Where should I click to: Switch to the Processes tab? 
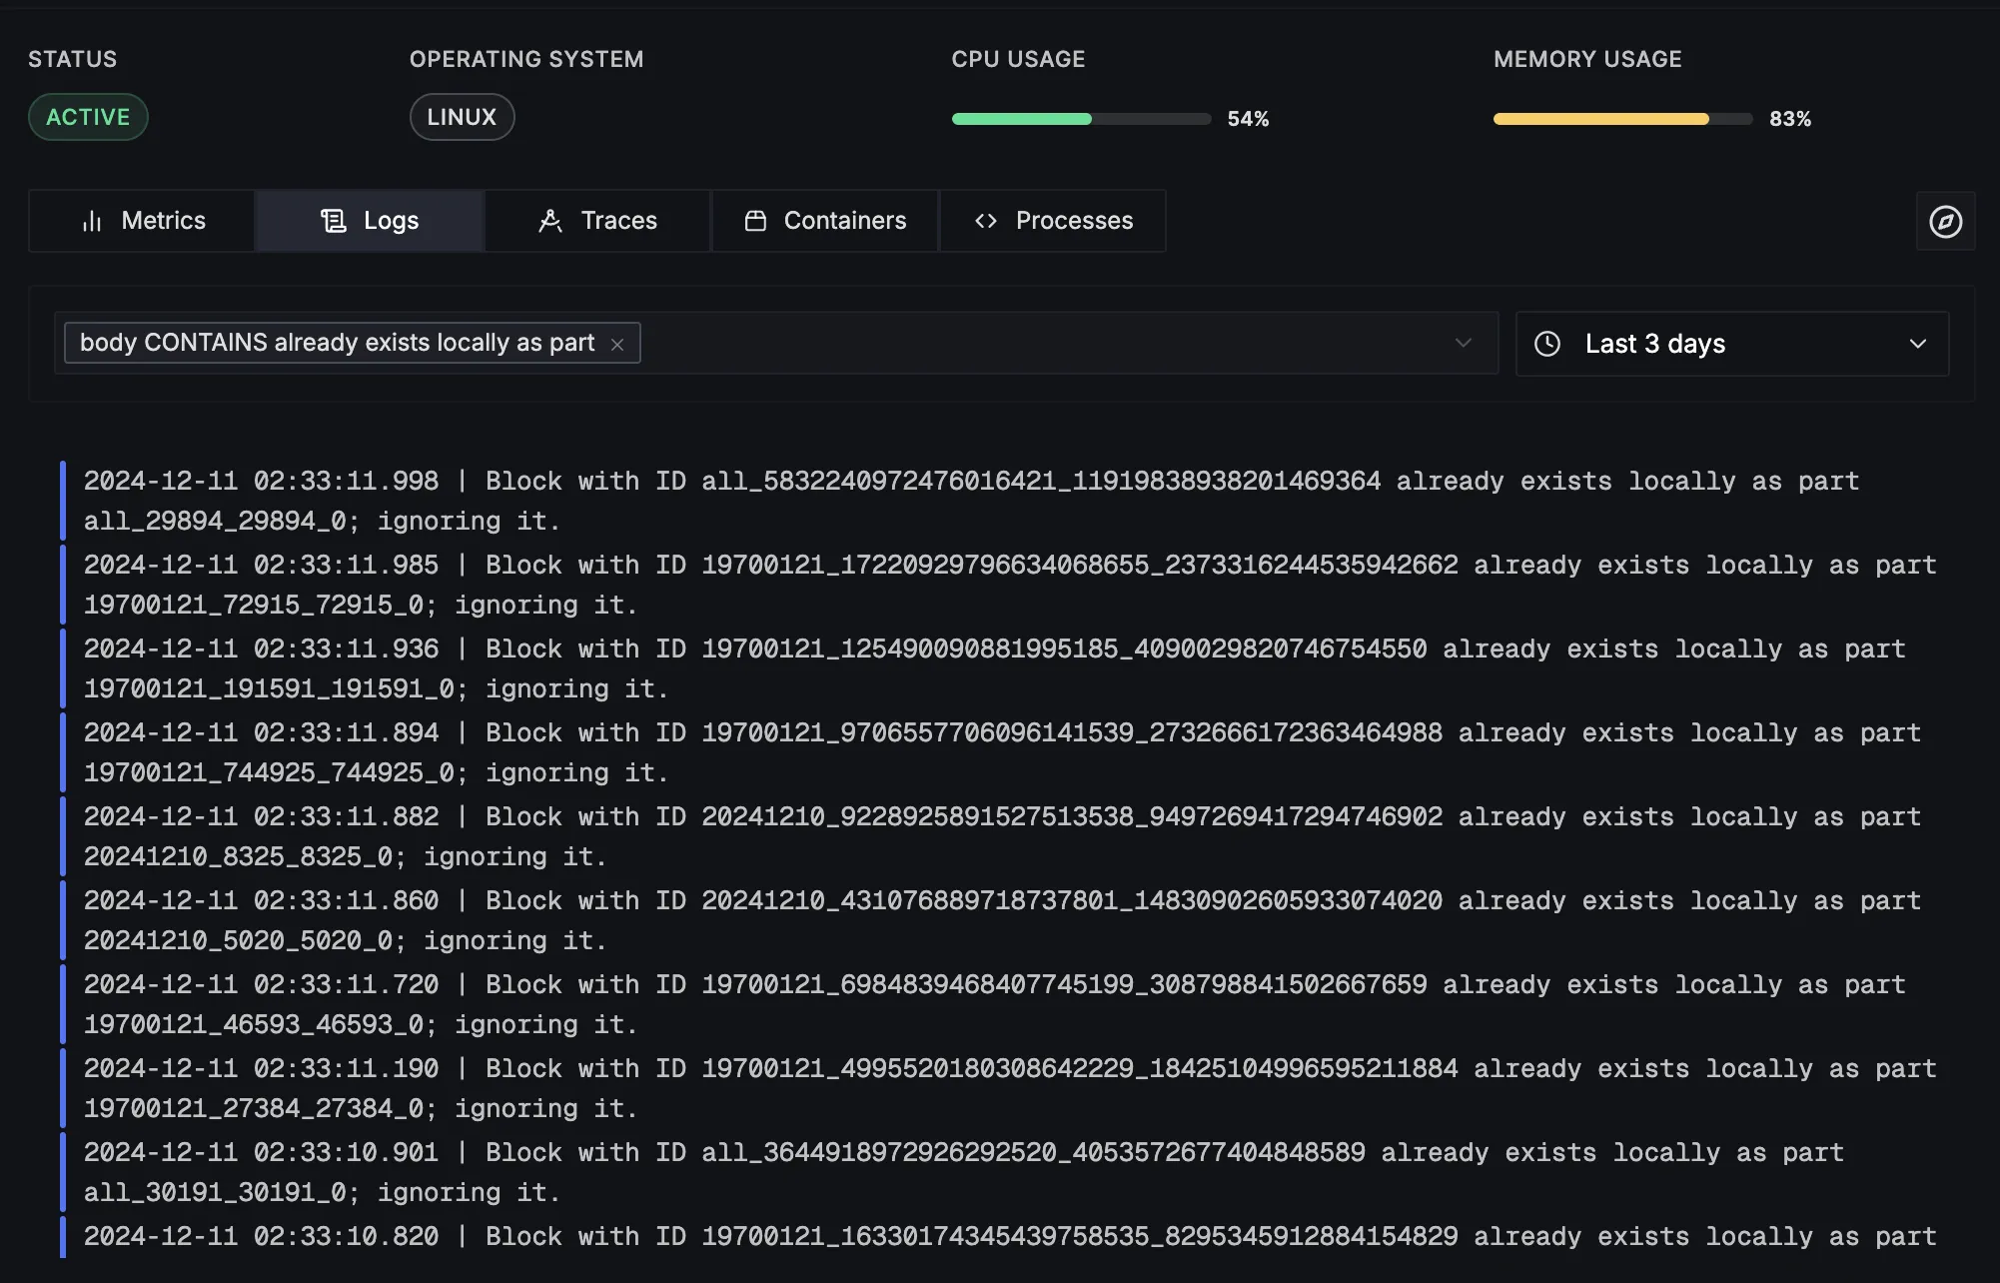(x=1053, y=221)
